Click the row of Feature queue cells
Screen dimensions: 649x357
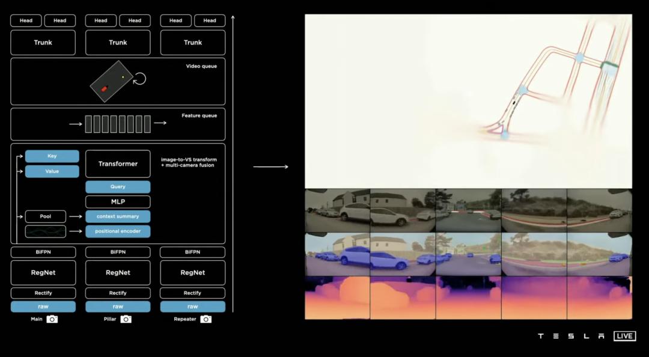[x=118, y=124]
